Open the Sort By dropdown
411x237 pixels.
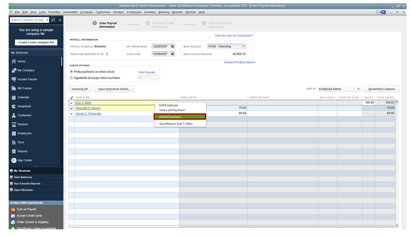(358, 89)
